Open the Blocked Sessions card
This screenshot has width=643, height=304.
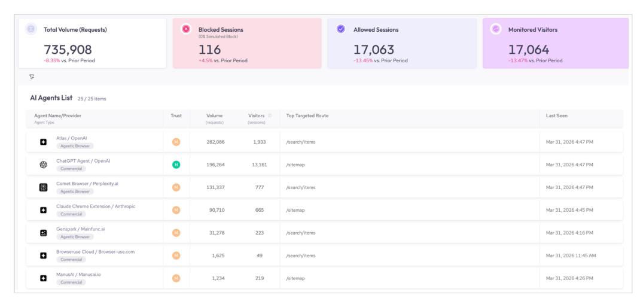(247, 43)
